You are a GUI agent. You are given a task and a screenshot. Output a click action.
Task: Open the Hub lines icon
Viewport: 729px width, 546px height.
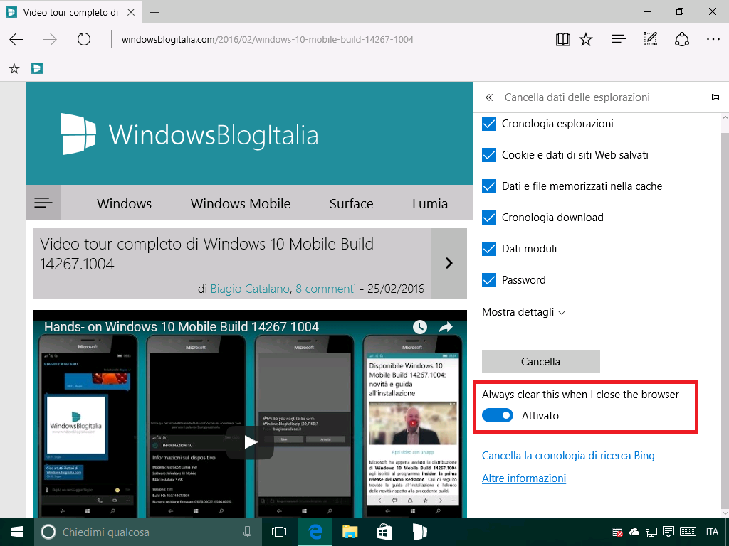click(619, 40)
